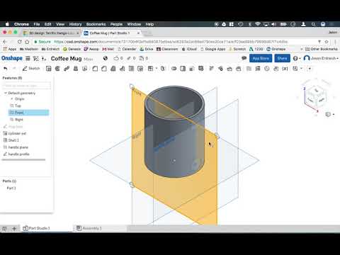Image resolution: width=340 pixels, height=255 pixels.
Task: Select the Mirror tool icon
Action: (x=163, y=69)
